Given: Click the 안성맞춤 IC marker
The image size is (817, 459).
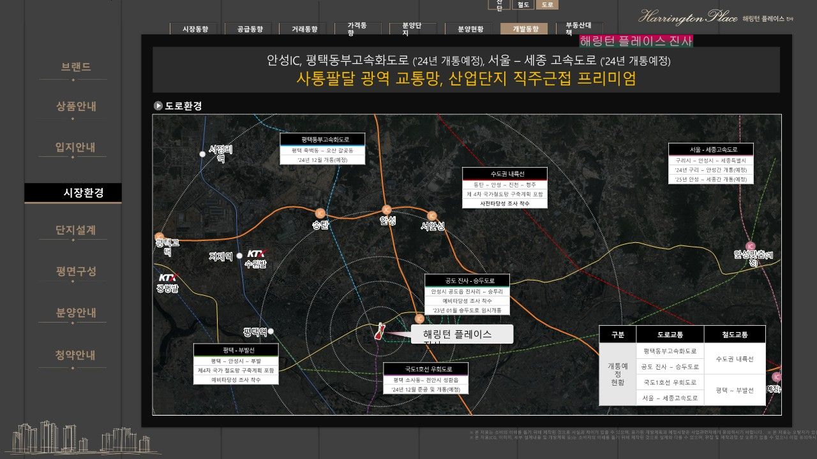Looking at the screenshot, I should (751, 245).
